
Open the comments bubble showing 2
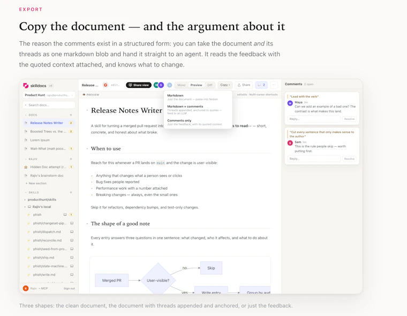(261, 85)
